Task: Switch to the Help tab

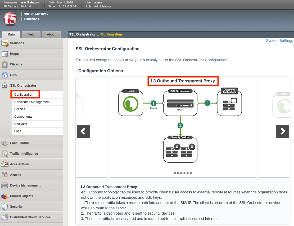Action: coord(31,34)
